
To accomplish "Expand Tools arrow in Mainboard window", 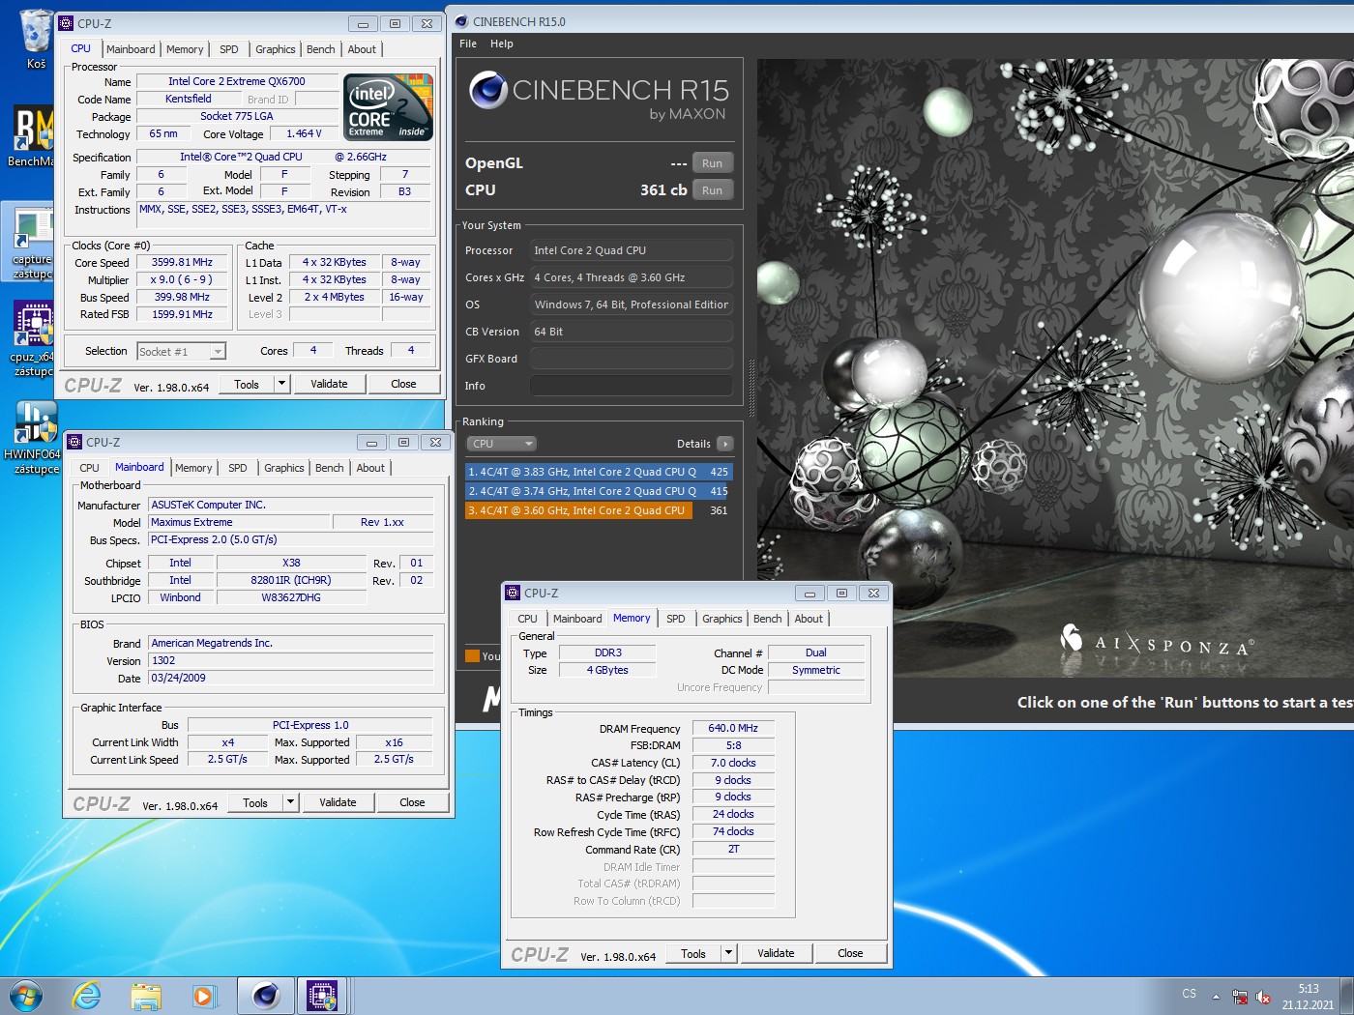I will [x=290, y=802].
